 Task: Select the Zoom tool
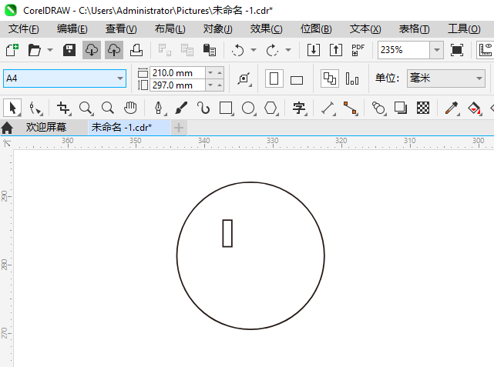86,108
